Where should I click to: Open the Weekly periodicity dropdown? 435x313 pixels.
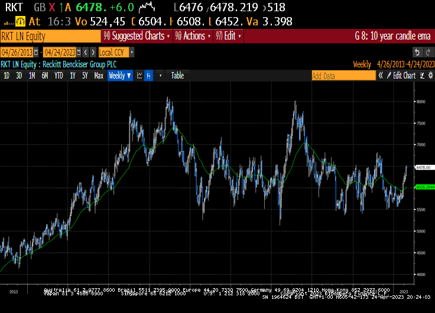pyautogui.click(x=120, y=76)
